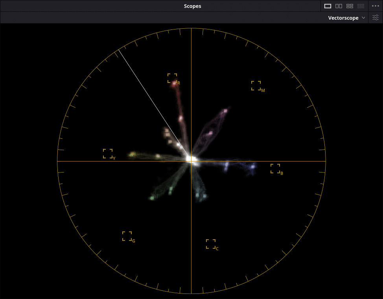Enable the multi-grid scope layout
Screen dimensions: 383x299
(361, 6)
